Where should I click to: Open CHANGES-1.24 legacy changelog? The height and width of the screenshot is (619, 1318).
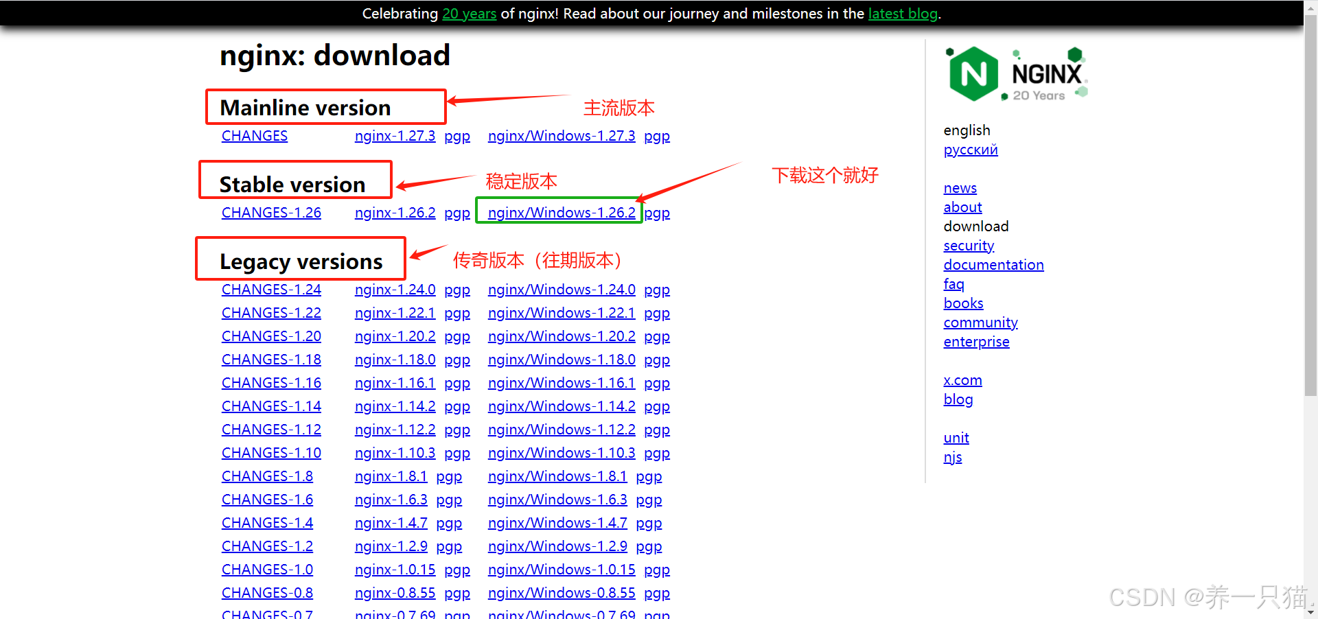[271, 290]
